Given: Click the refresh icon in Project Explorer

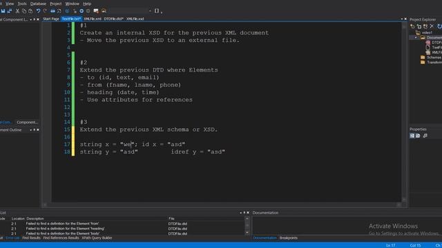Looking at the screenshot, I should pos(439,26).
